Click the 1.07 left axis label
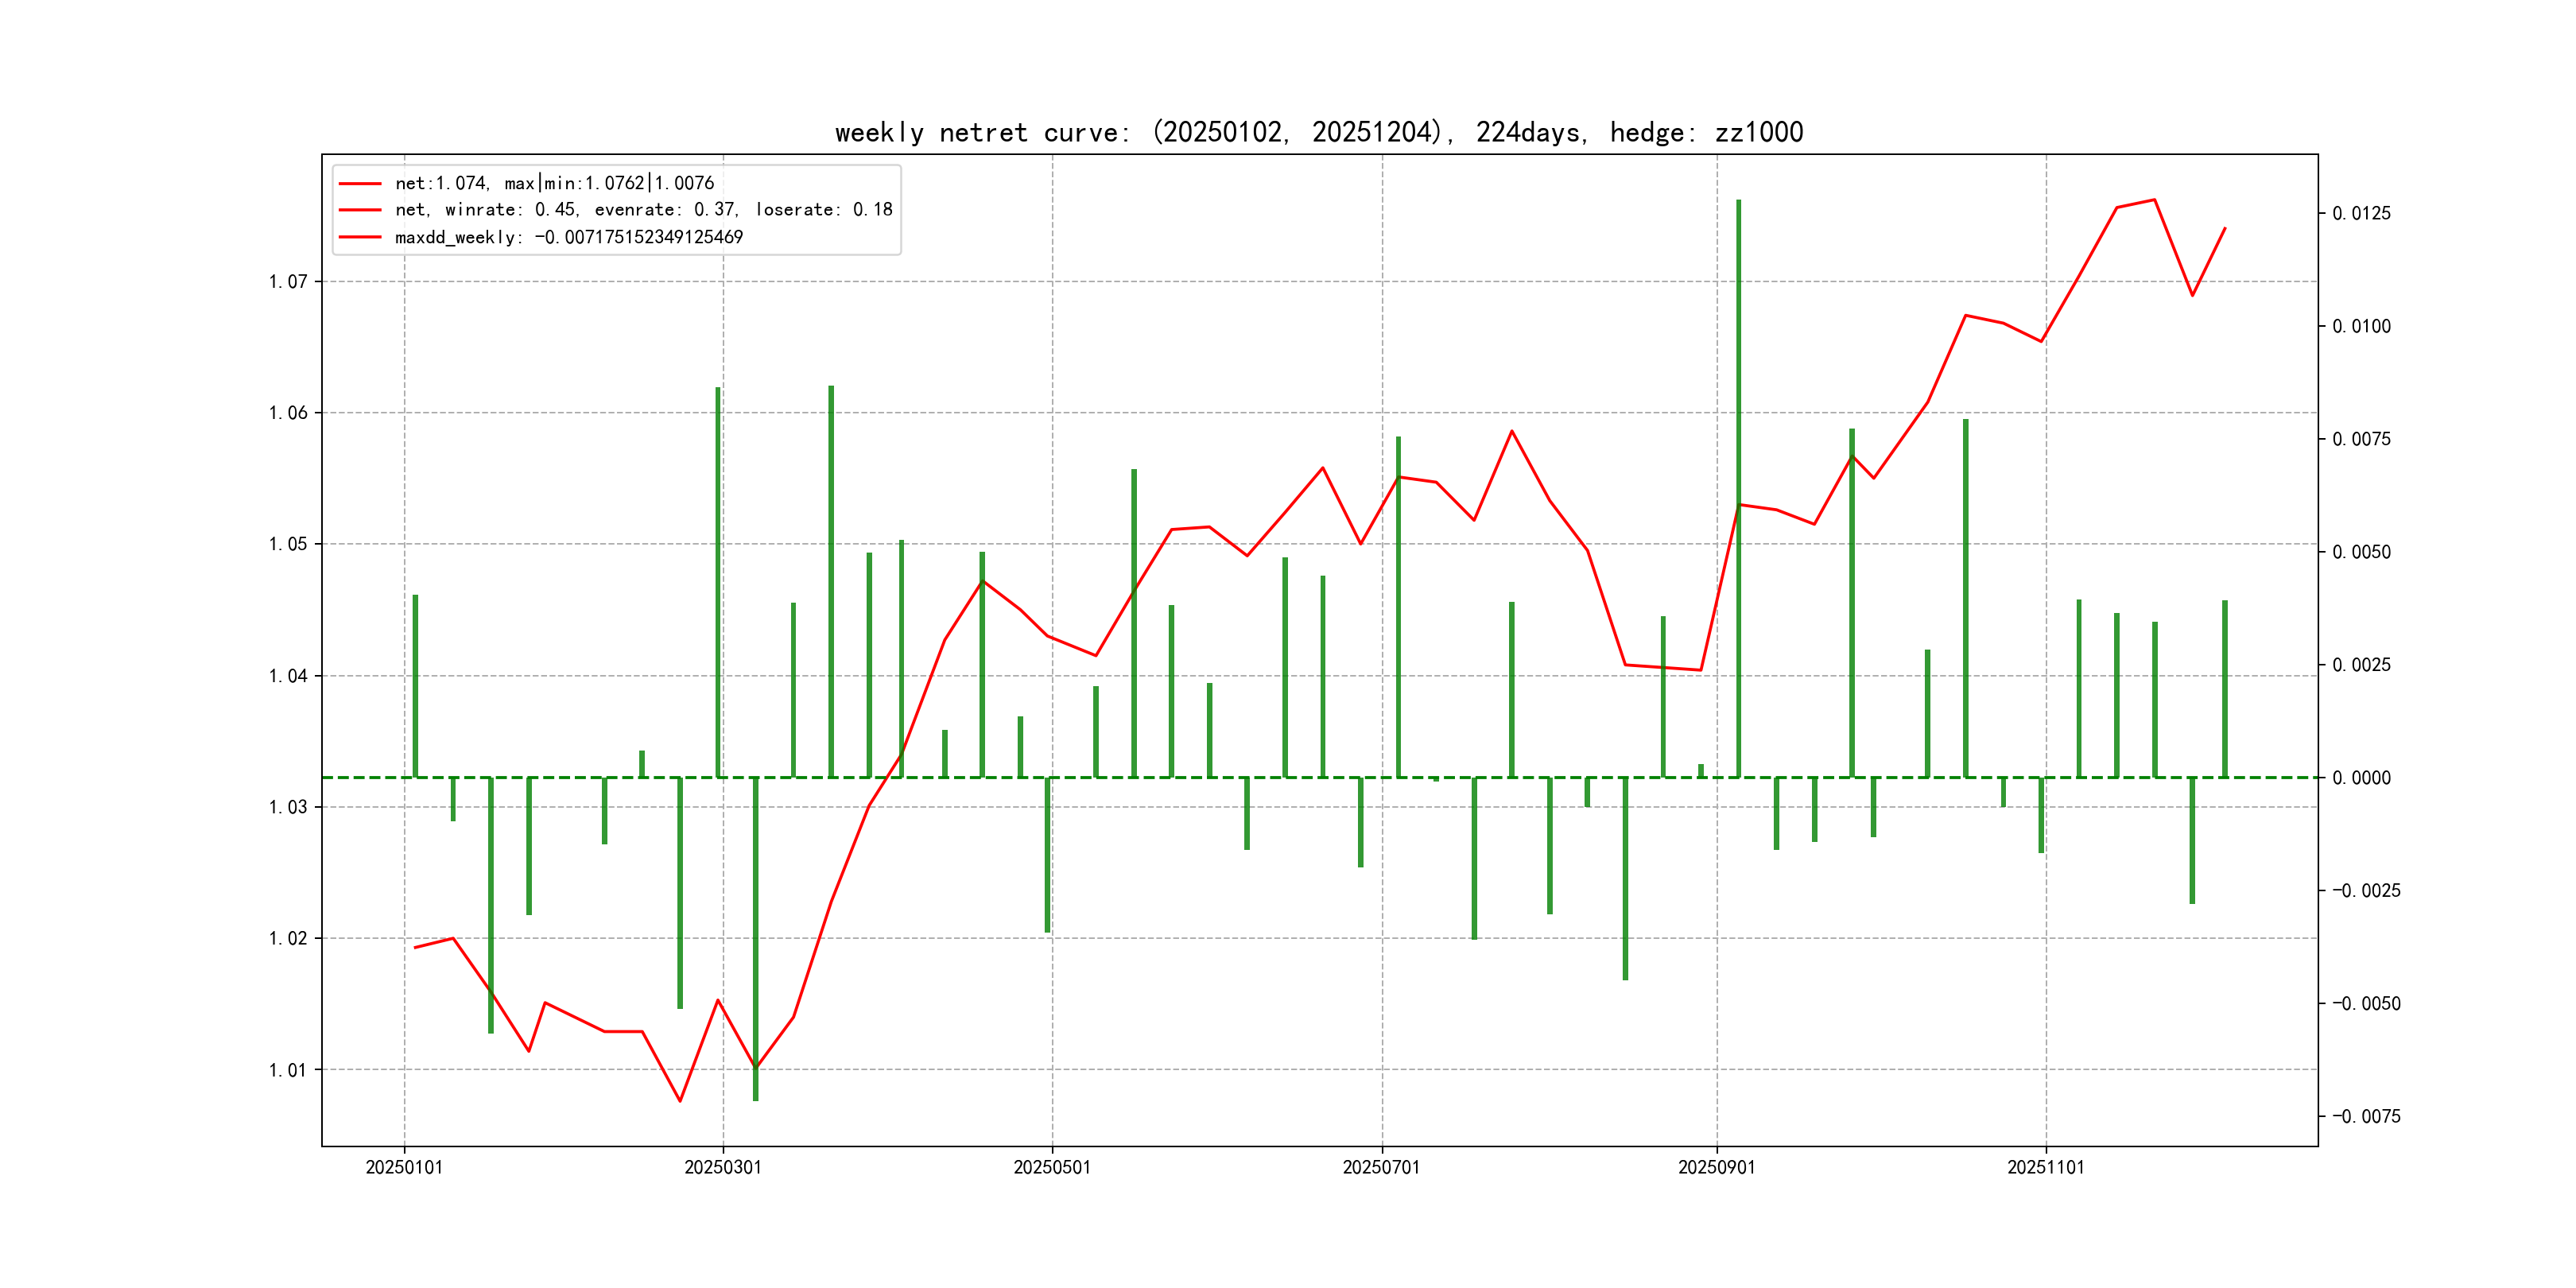This screenshot has height=1288, width=2576. click(x=288, y=282)
